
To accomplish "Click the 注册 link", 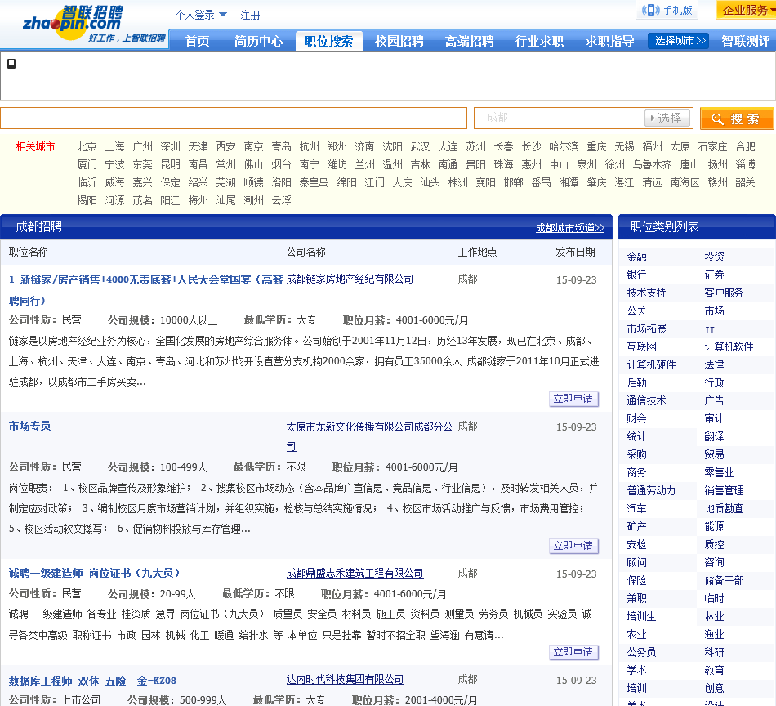I will coord(250,15).
